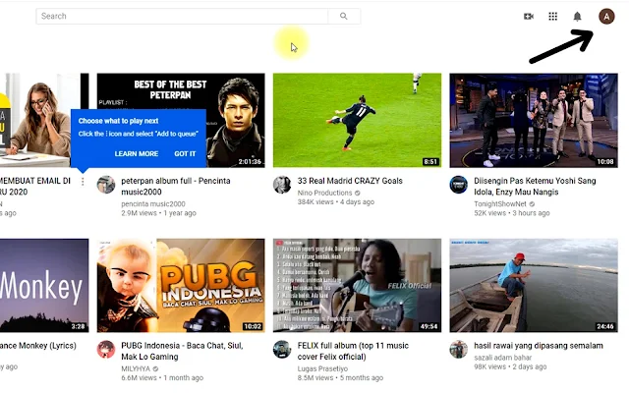
Task: Click inside the Search field
Action: pyautogui.click(x=182, y=16)
